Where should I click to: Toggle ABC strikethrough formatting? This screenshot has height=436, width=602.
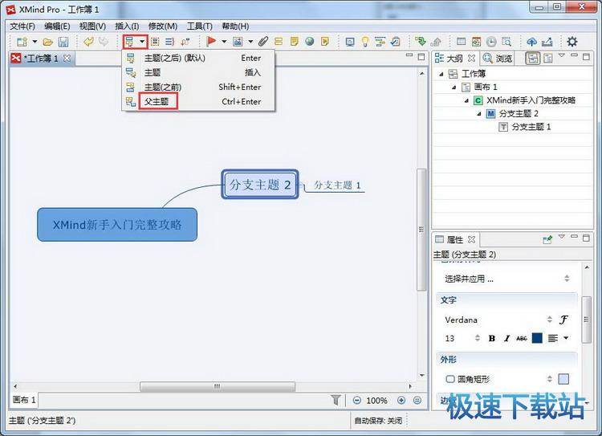522,338
